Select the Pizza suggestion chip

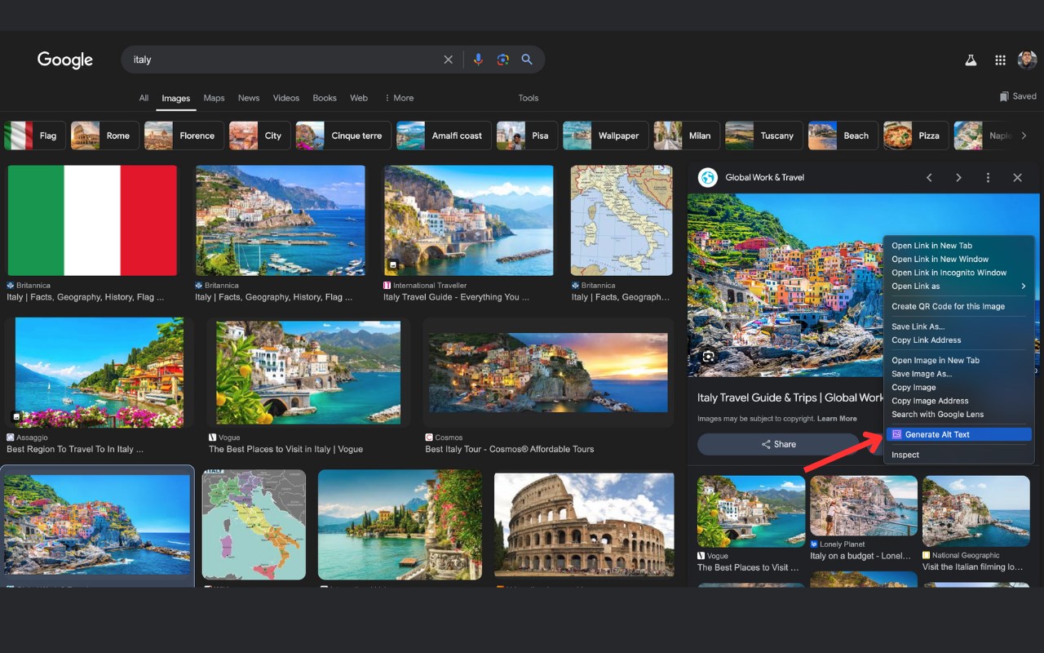click(x=916, y=135)
